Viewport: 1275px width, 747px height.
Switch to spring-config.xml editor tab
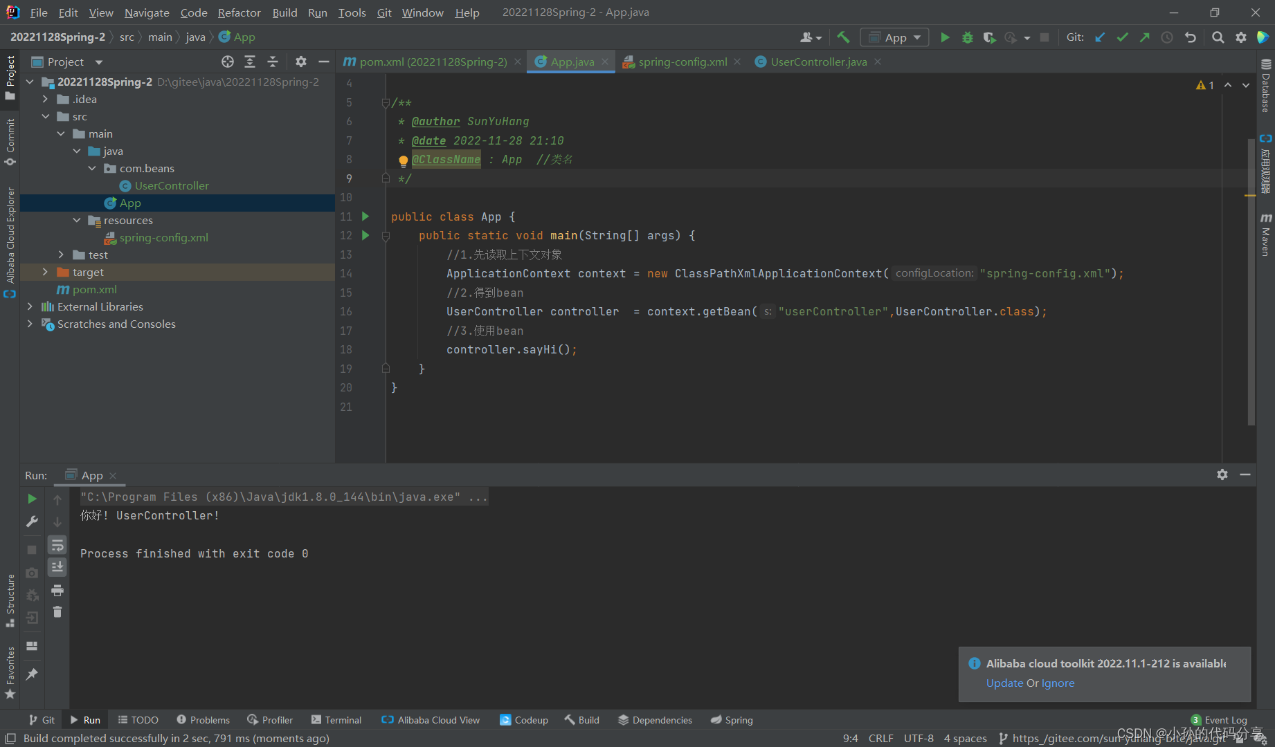tap(682, 62)
